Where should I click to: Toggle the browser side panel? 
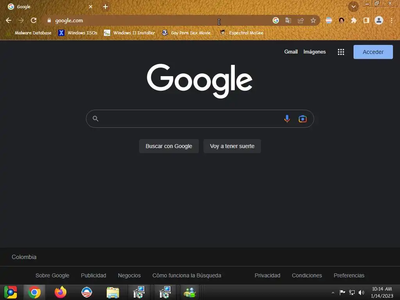(x=366, y=20)
